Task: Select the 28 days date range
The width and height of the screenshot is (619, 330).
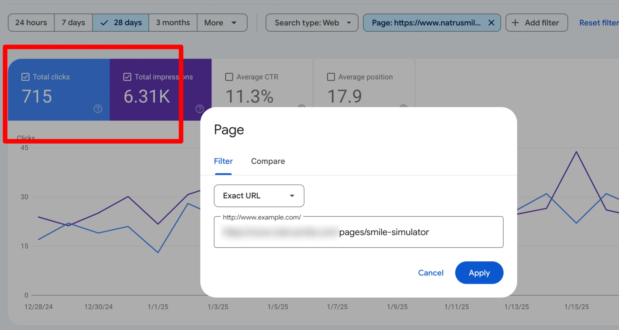Action: click(121, 23)
